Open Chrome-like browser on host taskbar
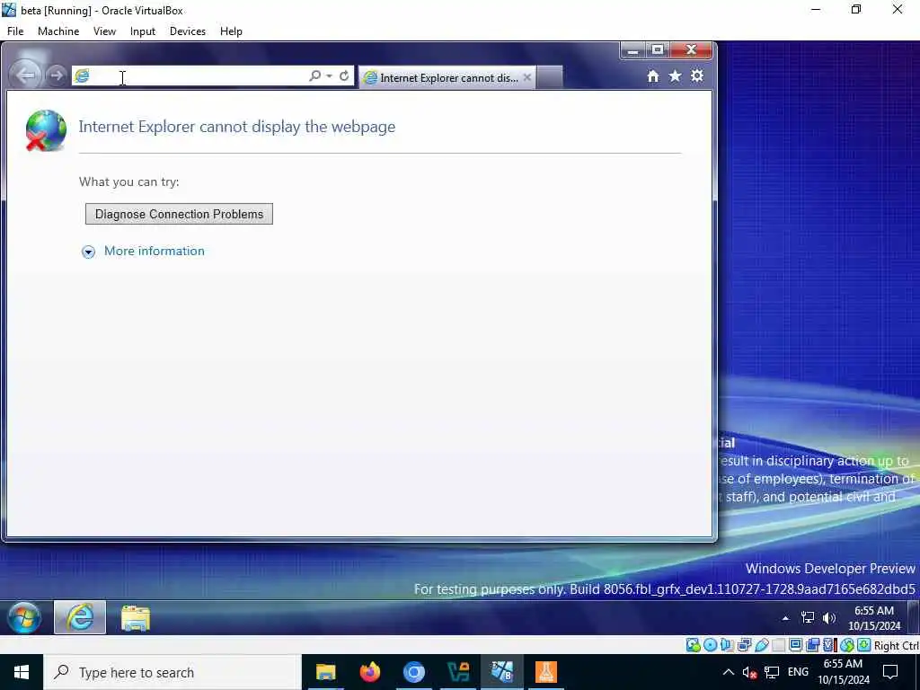Viewport: 920px width, 690px height. click(413, 672)
